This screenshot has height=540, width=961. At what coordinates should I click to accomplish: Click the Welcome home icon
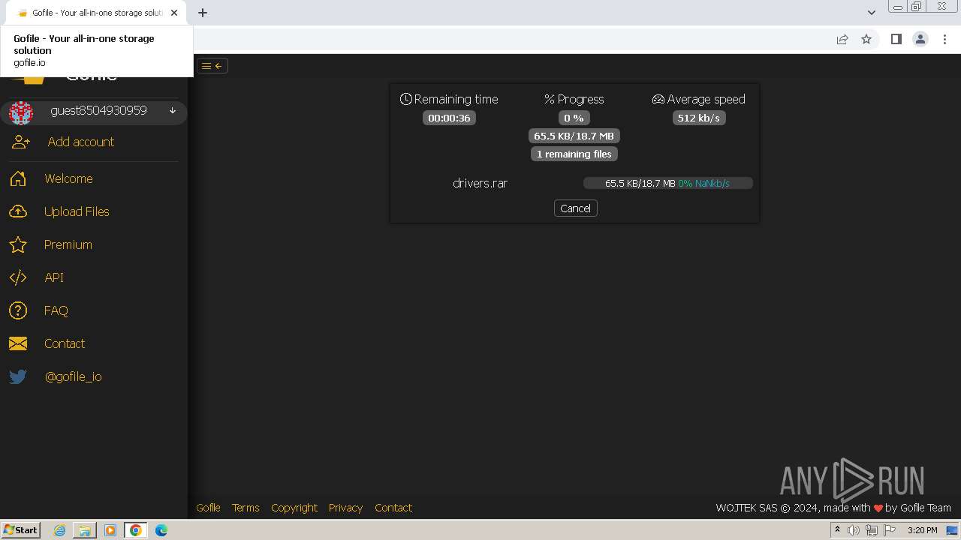(18, 178)
